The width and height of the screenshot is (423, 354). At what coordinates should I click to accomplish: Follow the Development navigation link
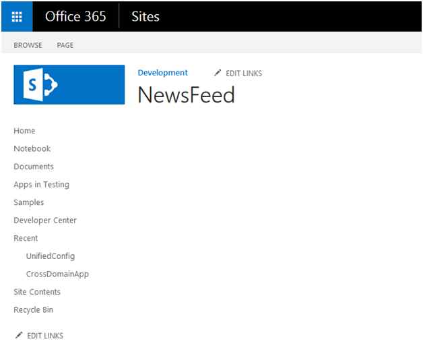pyautogui.click(x=163, y=73)
